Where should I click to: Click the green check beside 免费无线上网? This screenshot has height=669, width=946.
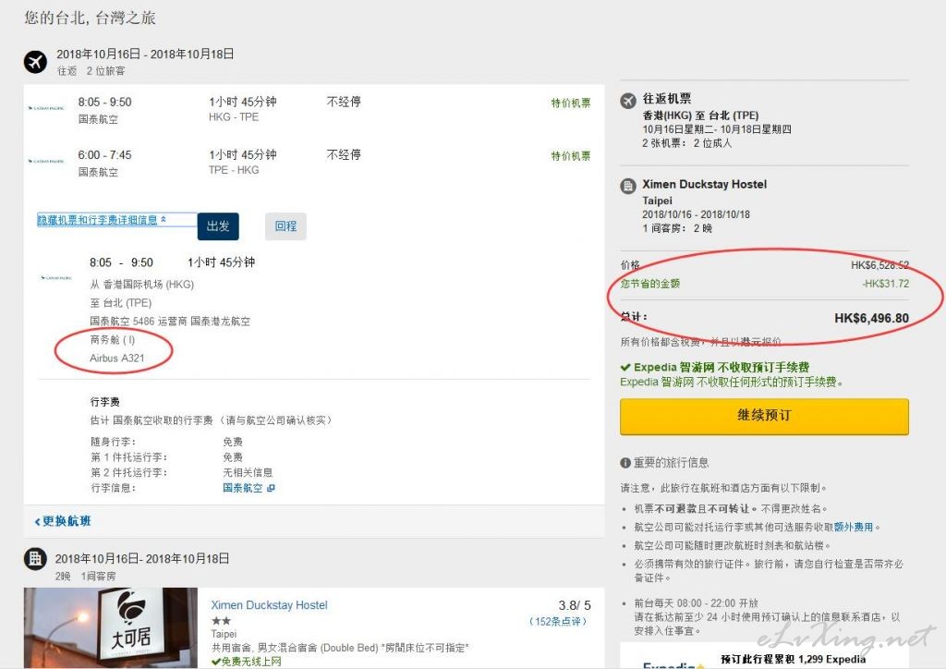tap(215, 662)
